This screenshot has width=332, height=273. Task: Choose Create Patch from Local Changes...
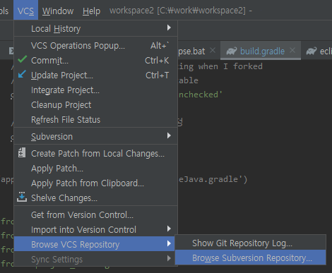(x=95, y=154)
